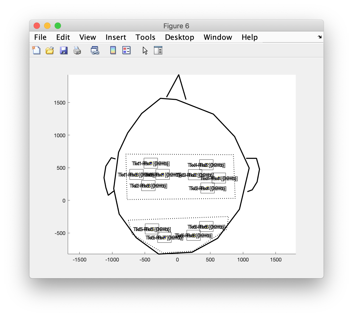Open a file with the folder icon

coord(50,50)
